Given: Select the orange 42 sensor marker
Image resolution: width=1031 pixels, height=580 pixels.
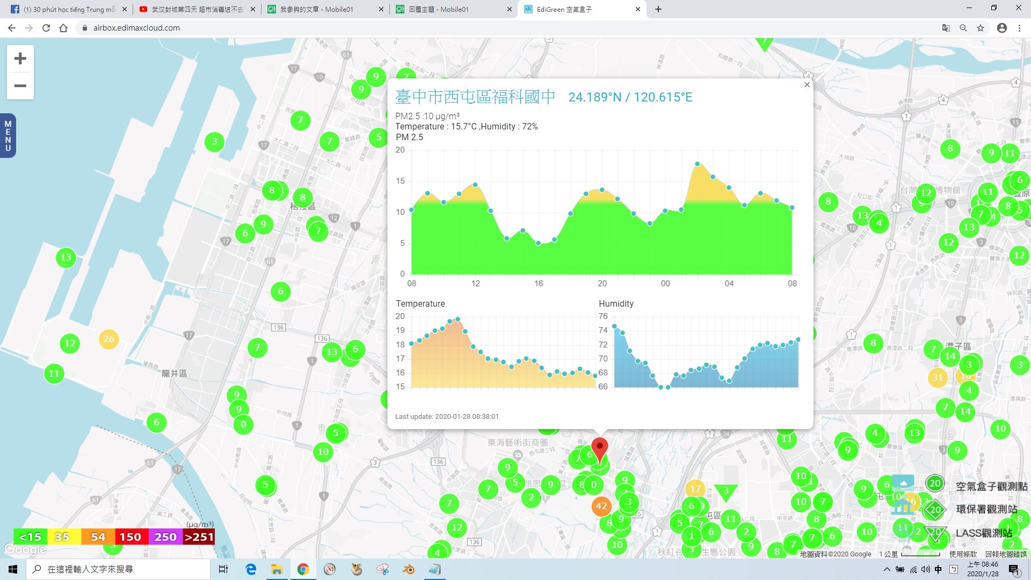Looking at the screenshot, I should [601, 506].
